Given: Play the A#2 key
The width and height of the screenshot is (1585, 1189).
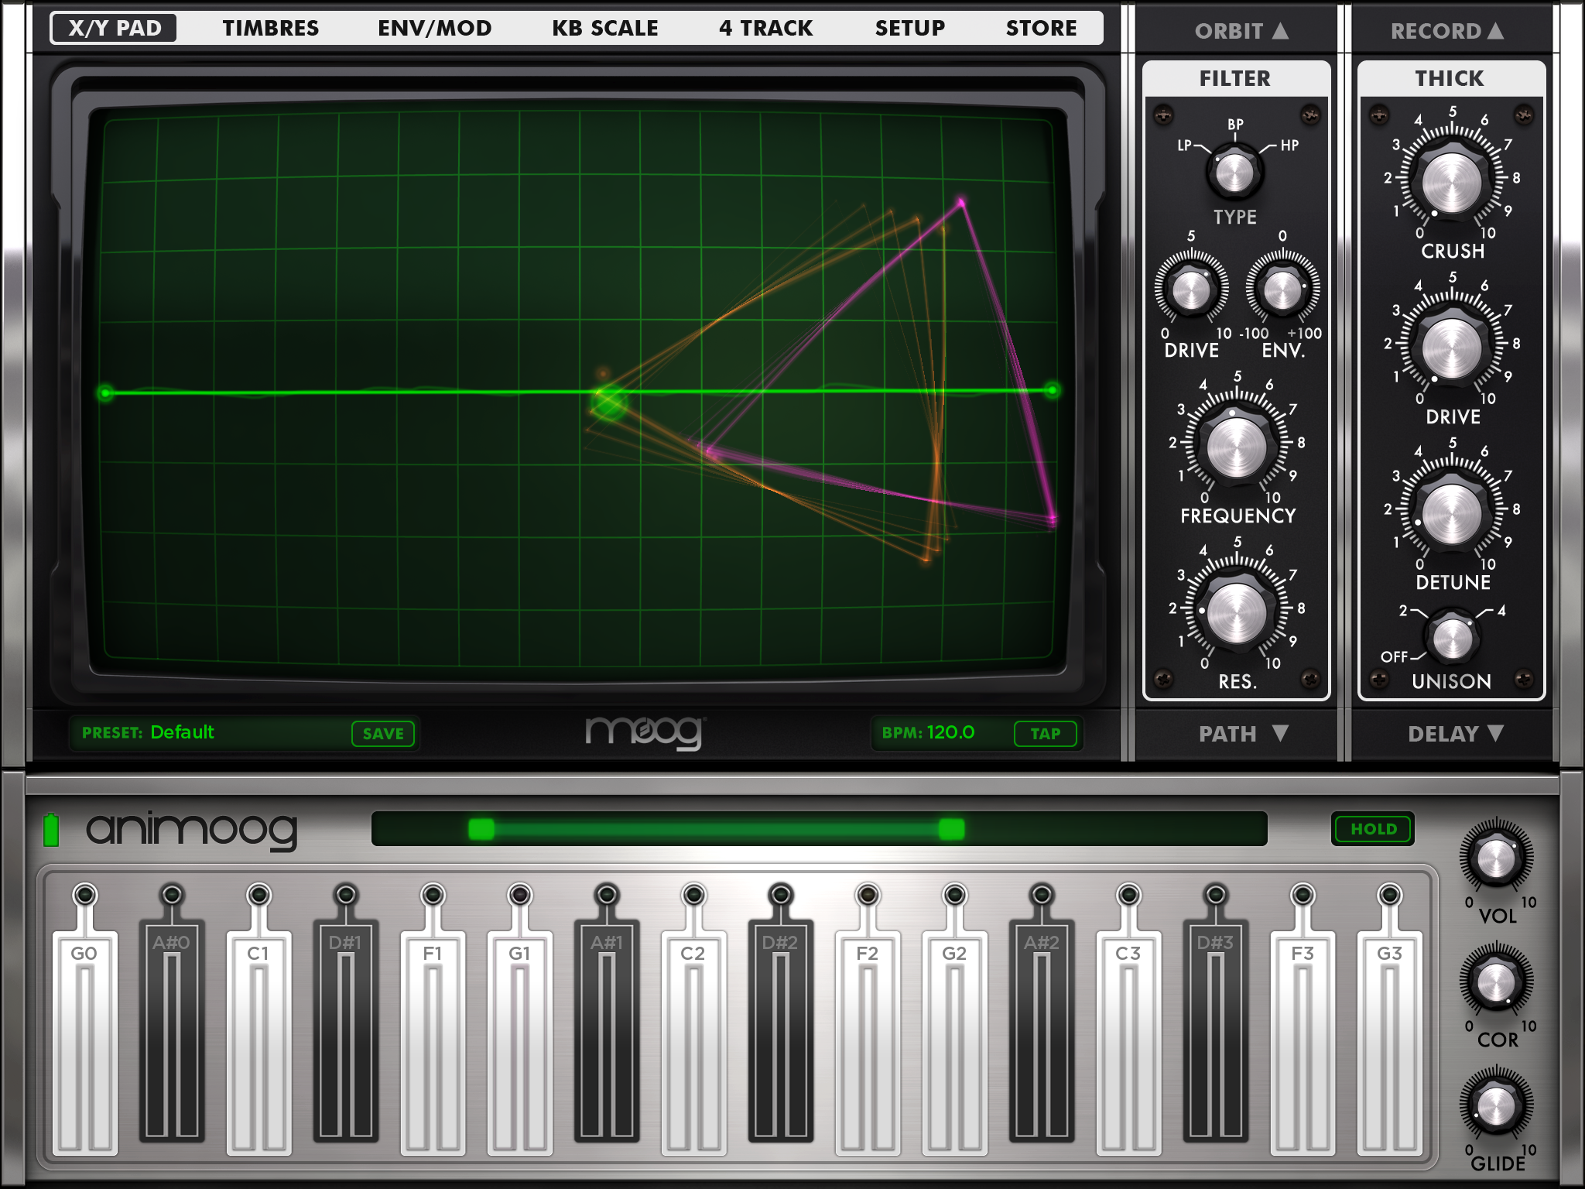Looking at the screenshot, I should (1042, 1030).
